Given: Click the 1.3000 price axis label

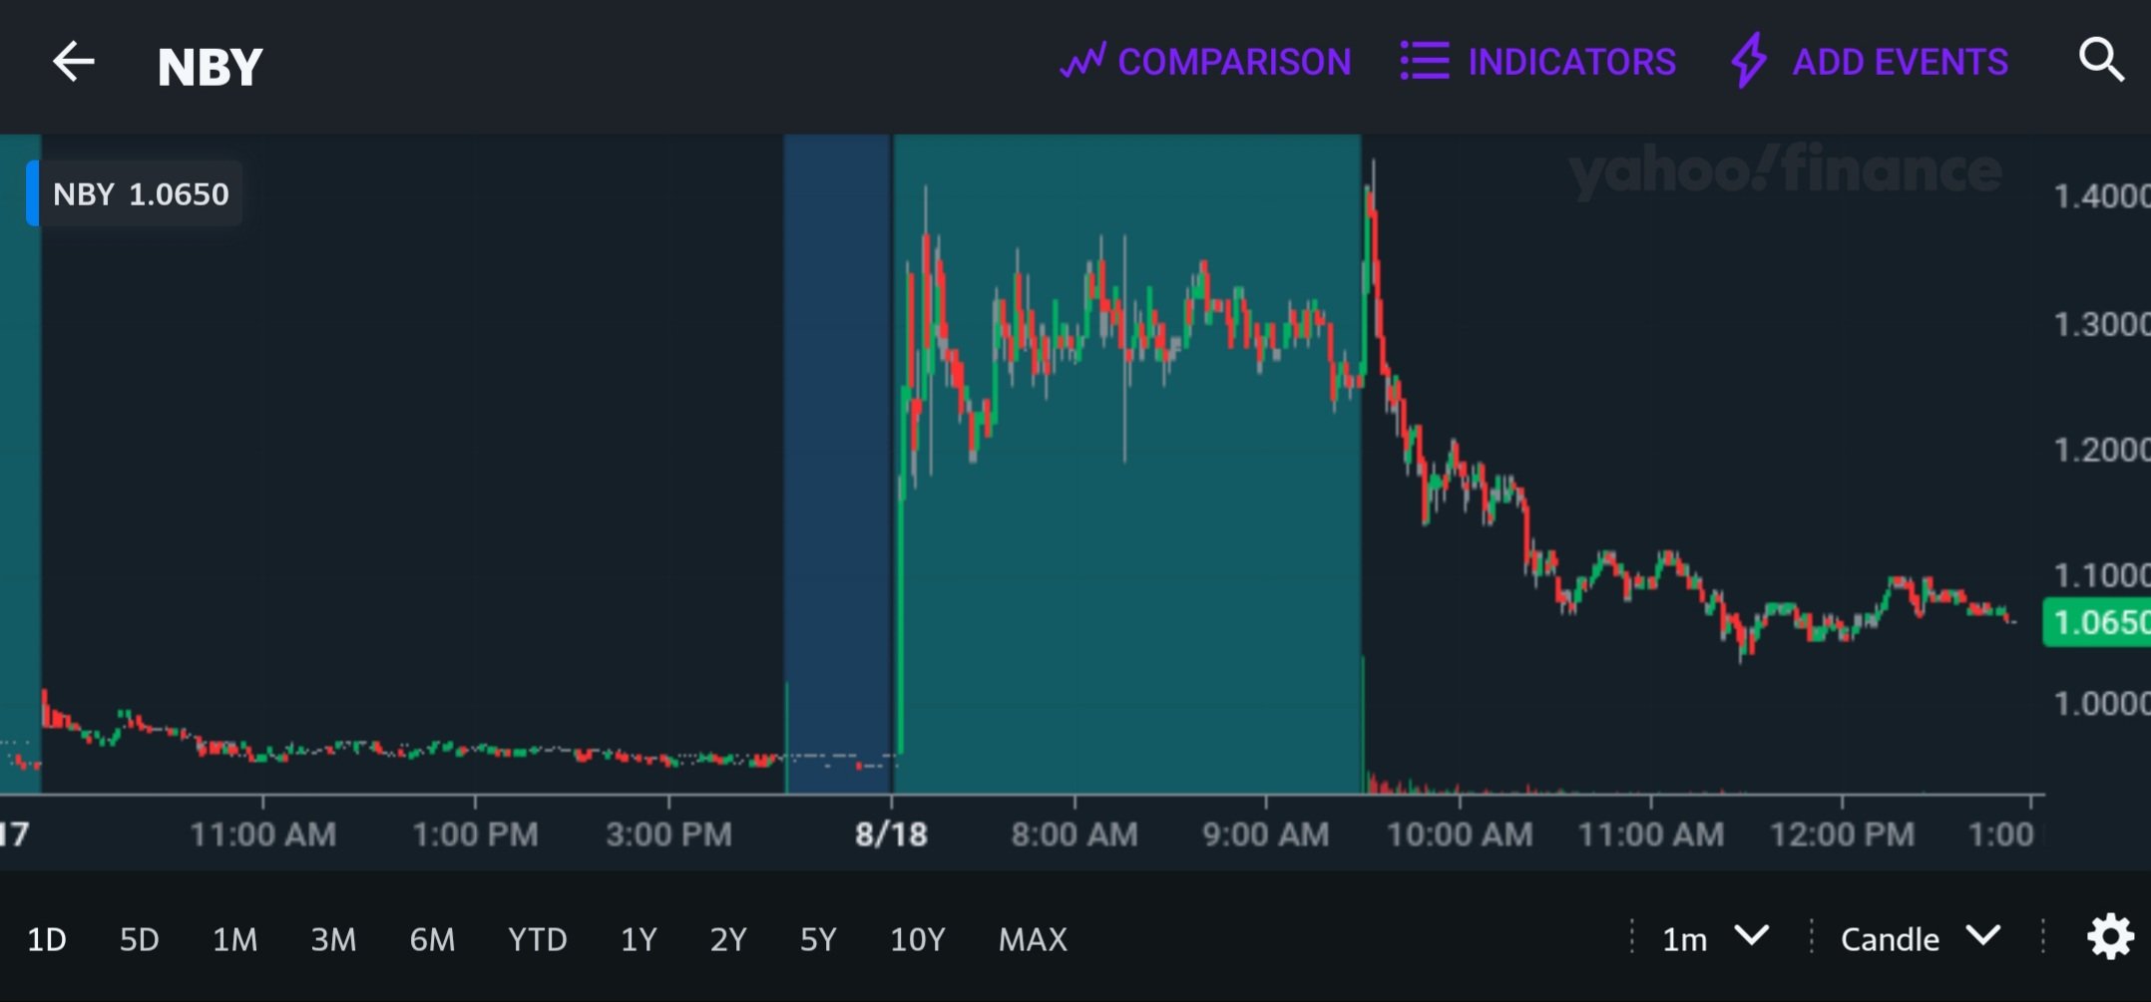Looking at the screenshot, I should [2102, 324].
